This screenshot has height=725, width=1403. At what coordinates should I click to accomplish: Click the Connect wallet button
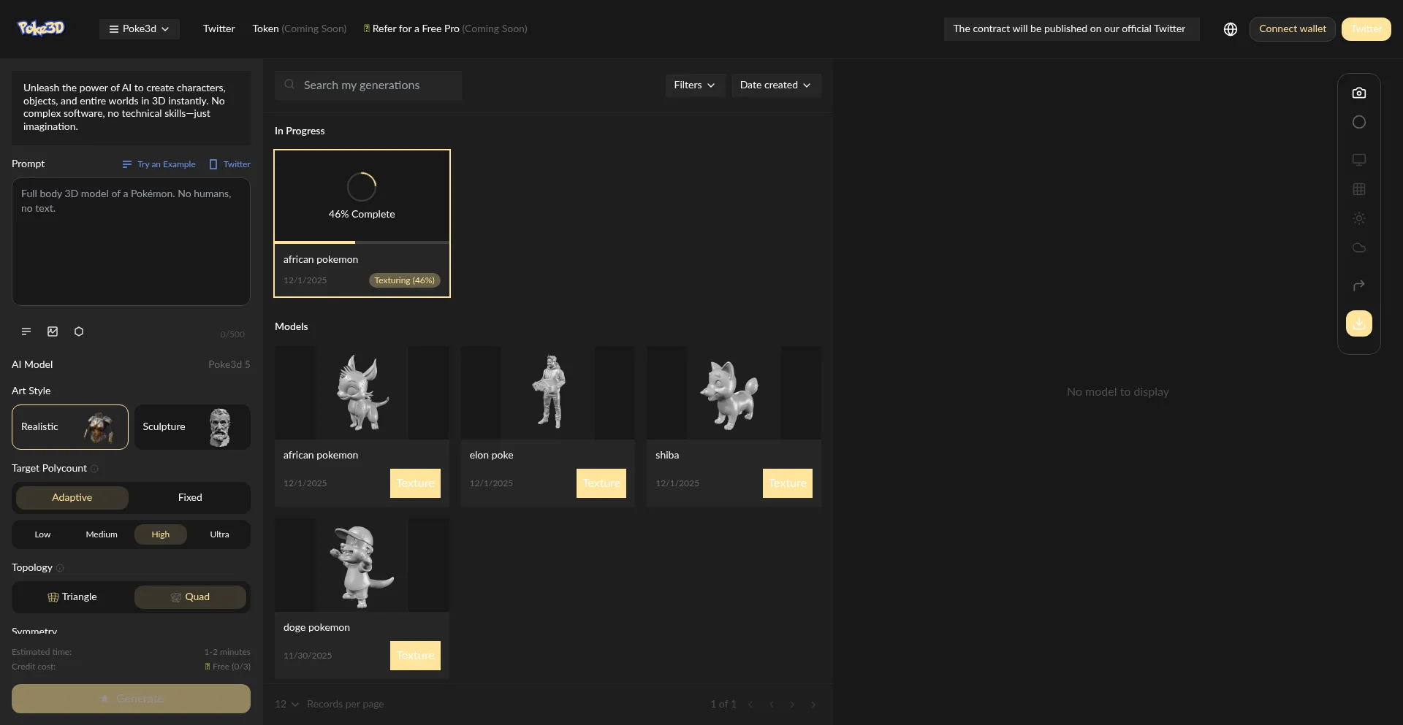pyautogui.click(x=1292, y=29)
